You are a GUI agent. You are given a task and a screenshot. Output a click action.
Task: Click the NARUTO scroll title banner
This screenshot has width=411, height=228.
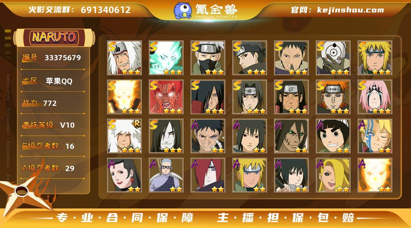click(54, 37)
